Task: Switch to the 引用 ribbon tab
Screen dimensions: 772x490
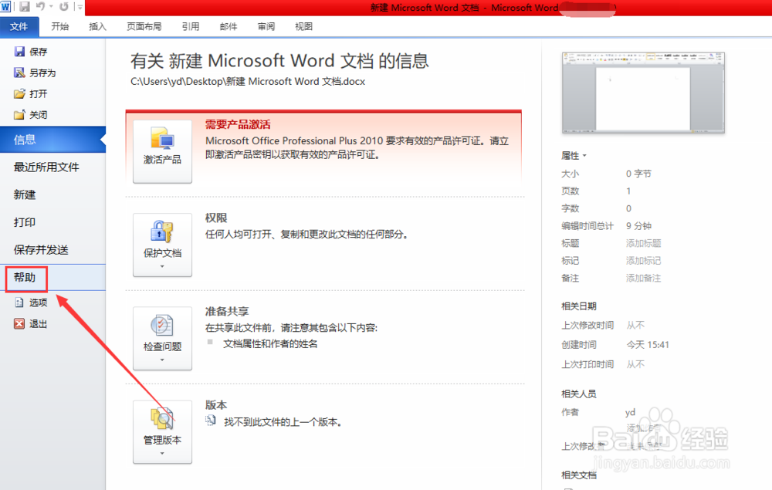Action: [x=191, y=26]
